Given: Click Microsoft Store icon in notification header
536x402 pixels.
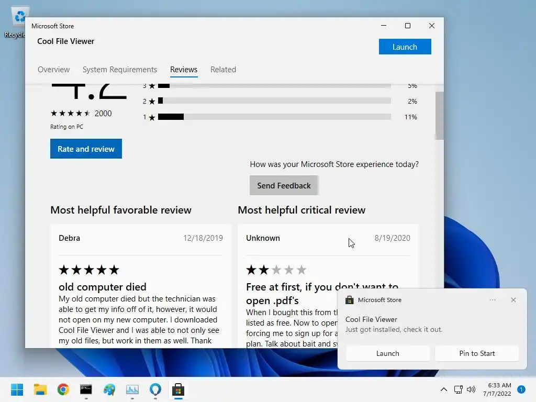Looking at the screenshot, I should [349, 300].
